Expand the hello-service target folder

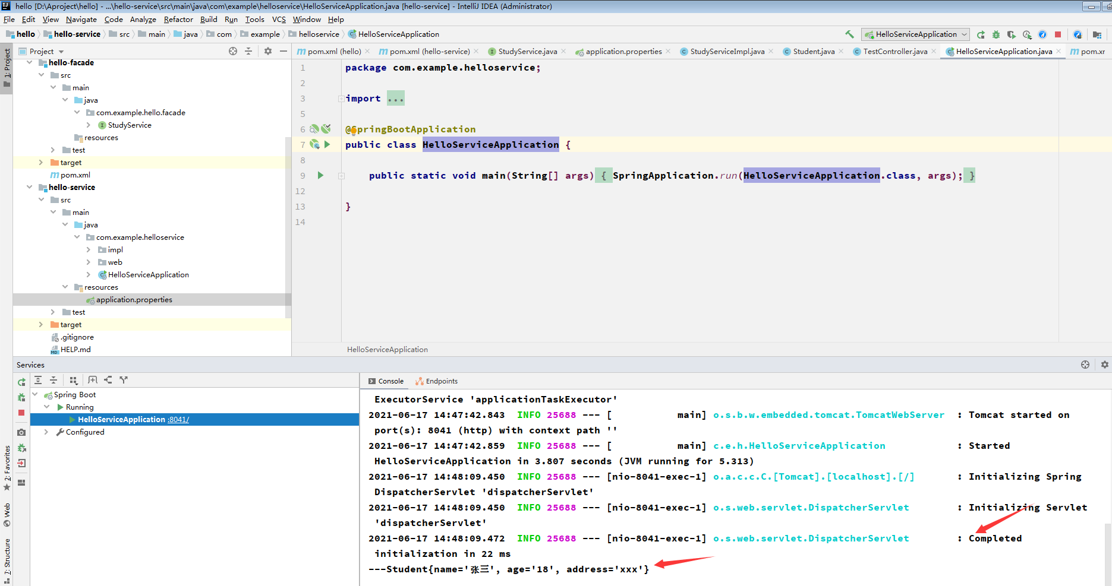(41, 324)
